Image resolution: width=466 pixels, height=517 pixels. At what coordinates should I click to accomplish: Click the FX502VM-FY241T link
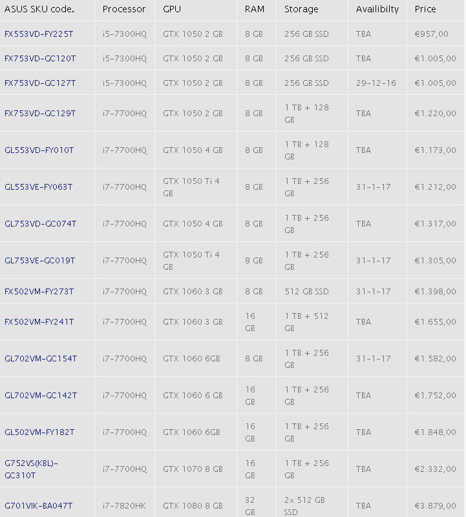coord(39,322)
